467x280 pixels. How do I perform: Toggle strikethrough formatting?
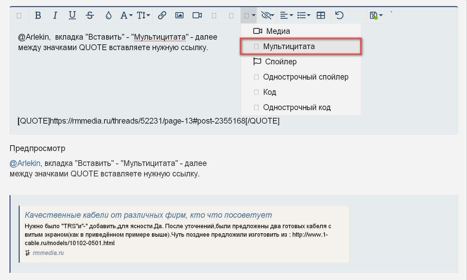[90, 15]
